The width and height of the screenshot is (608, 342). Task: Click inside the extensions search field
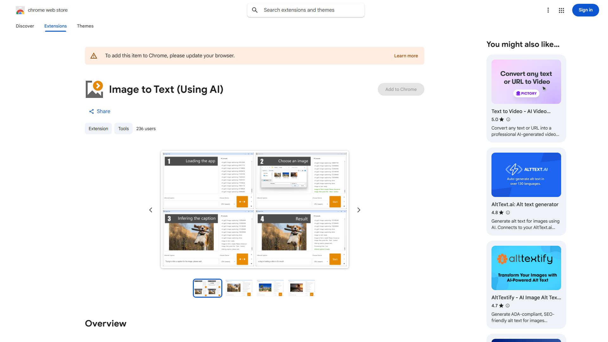point(306,10)
